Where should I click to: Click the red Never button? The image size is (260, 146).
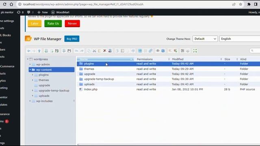pyautogui.click(x=72, y=24)
